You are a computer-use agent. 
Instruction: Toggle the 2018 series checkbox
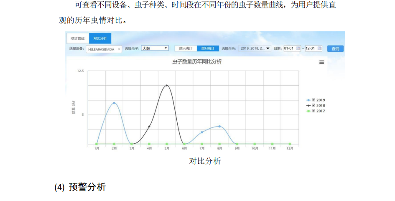pos(313,106)
